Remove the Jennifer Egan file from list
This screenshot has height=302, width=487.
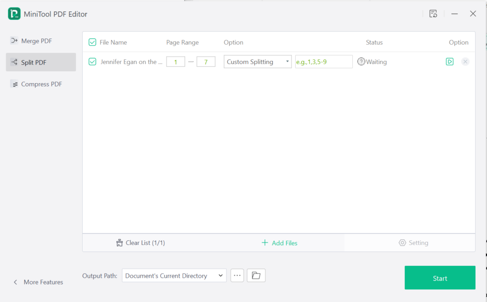[465, 61]
